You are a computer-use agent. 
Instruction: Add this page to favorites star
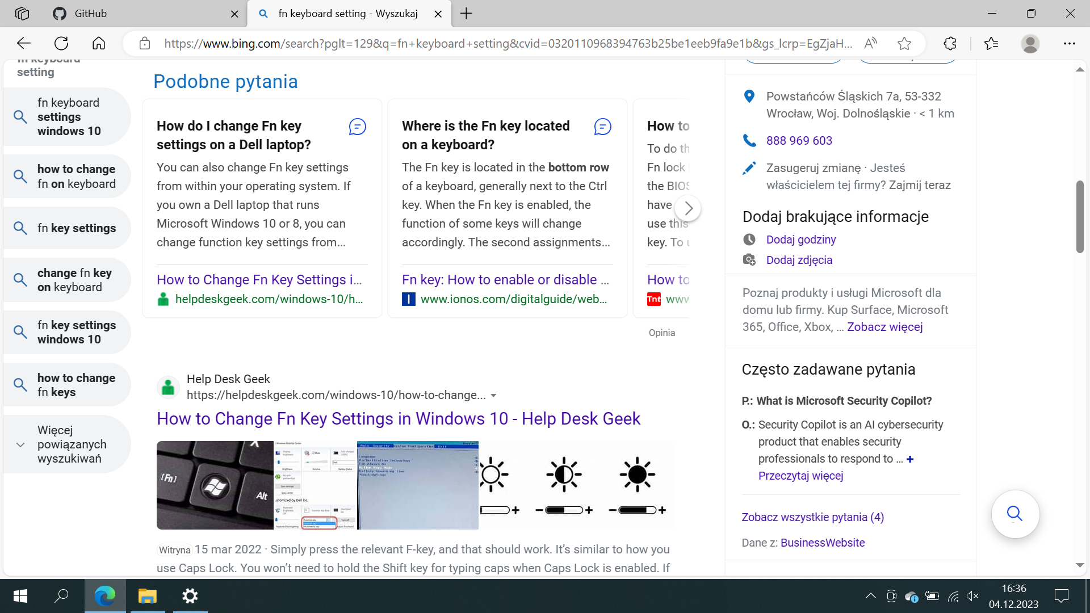coord(904,44)
